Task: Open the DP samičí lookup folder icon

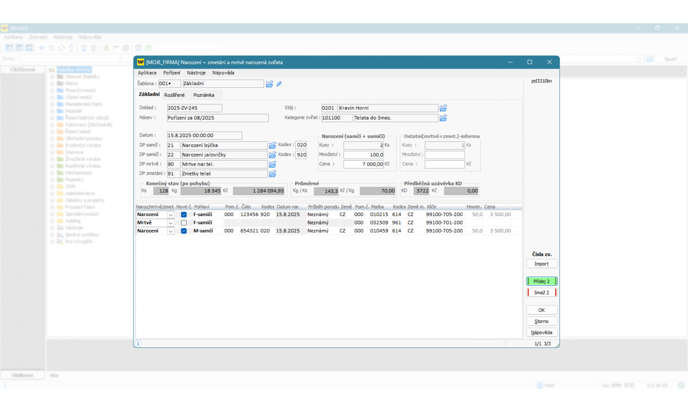Action: click(x=272, y=155)
